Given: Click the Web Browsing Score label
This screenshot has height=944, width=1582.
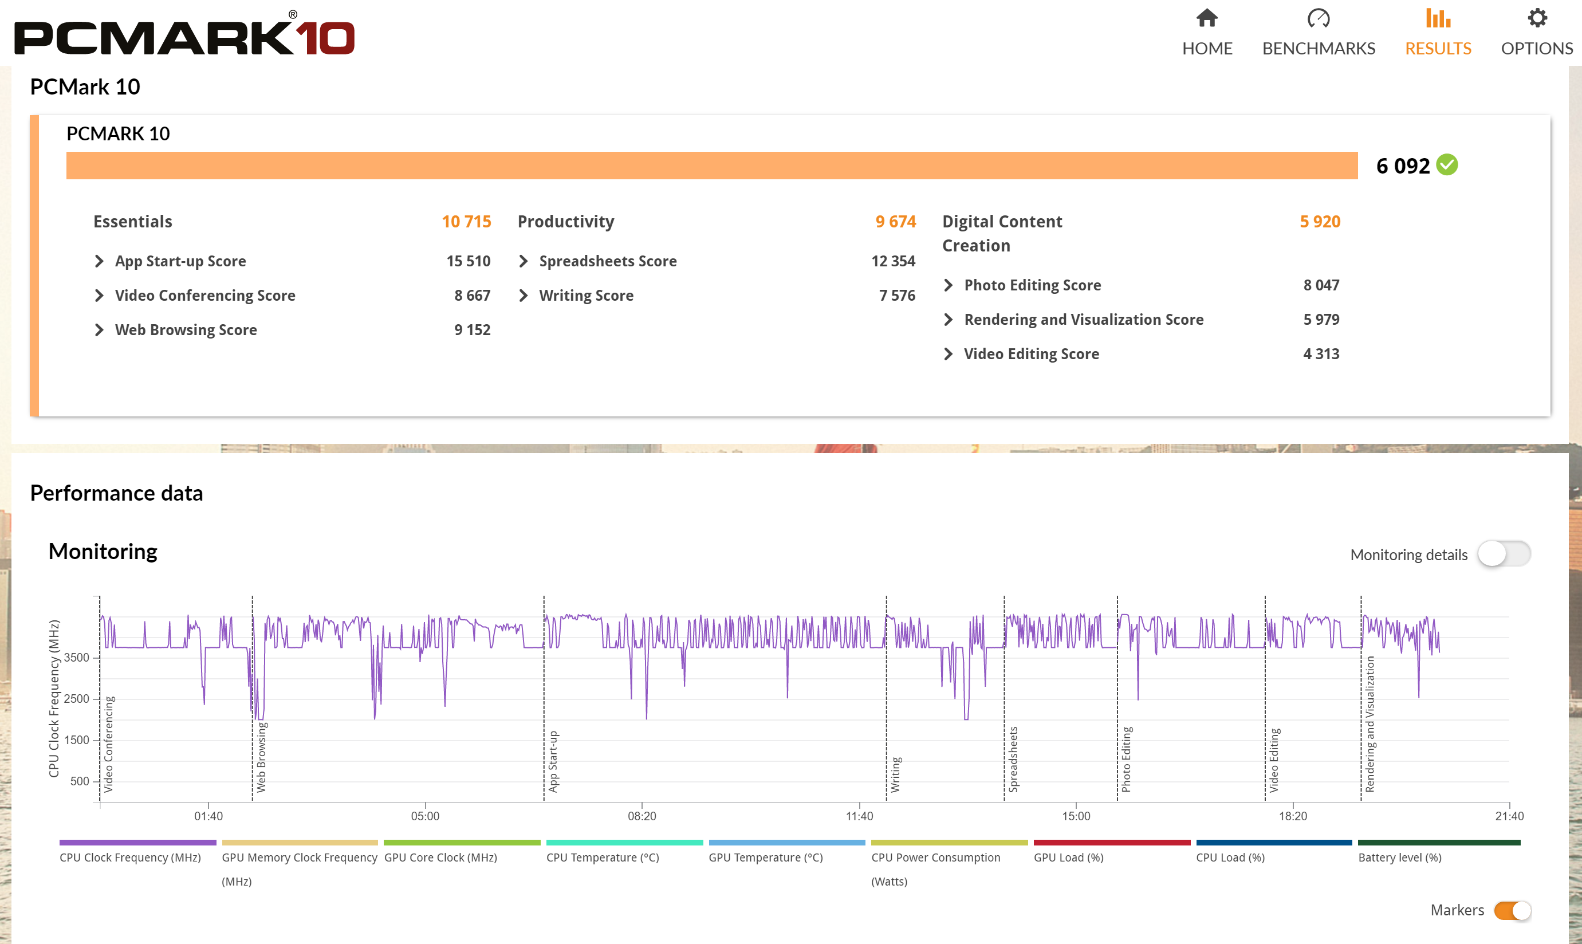Looking at the screenshot, I should click(186, 329).
